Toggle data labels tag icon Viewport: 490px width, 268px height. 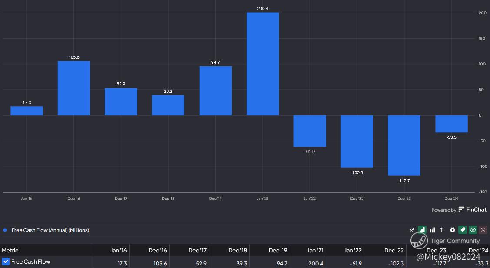[x=463, y=230]
